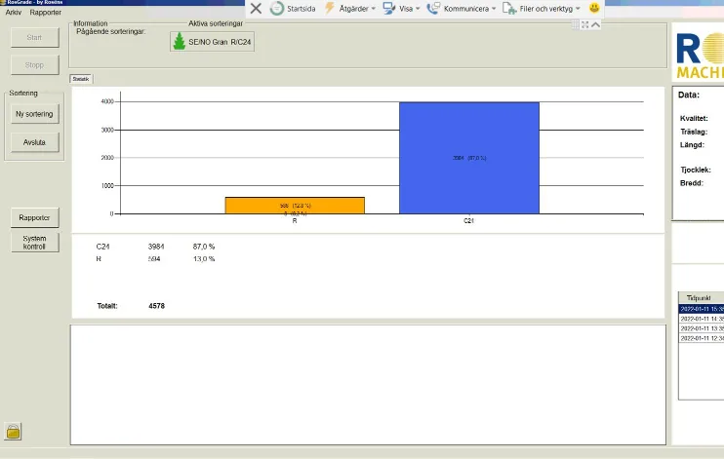This screenshot has width=724, height=459.
Task: Open the Visa dropdown menu
Action: [x=401, y=8]
